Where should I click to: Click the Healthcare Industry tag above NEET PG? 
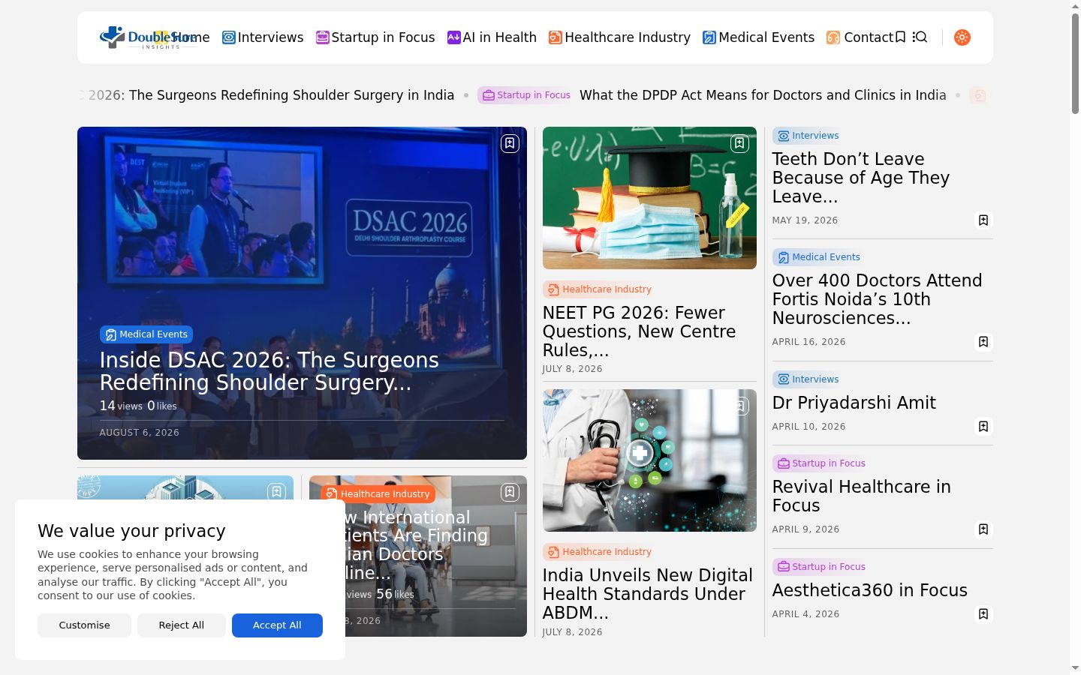click(x=599, y=289)
